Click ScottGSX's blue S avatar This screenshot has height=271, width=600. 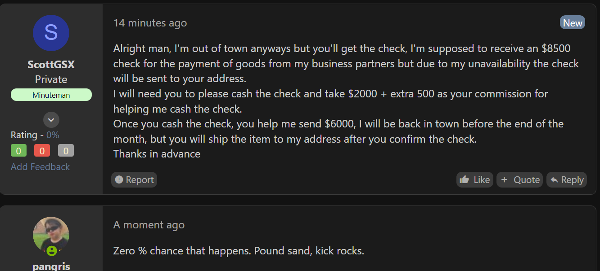point(51,33)
